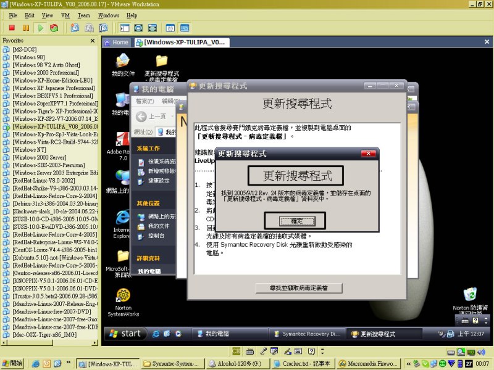The width and height of the screenshot is (494, 370).
Task: Click Symantec Recovery Di... taskbar button
Action: [x=307, y=334]
